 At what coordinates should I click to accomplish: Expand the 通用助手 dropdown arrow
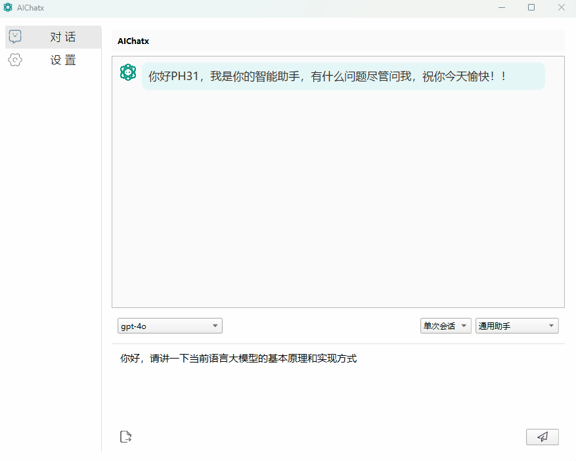[552, 325]
